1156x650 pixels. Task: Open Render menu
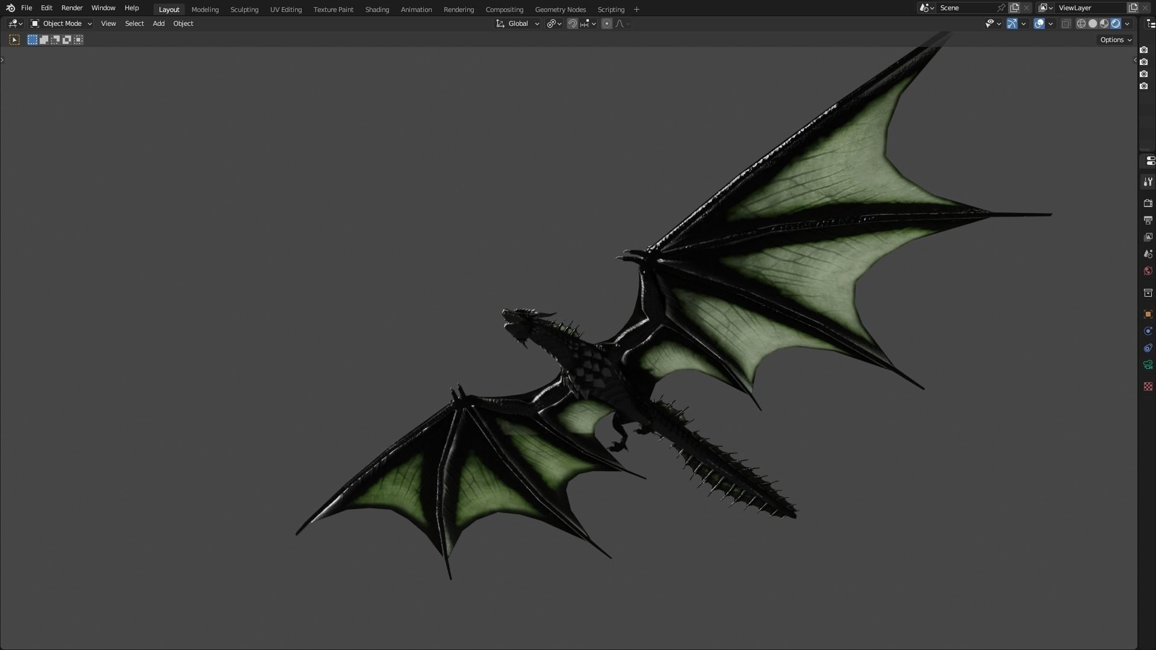(x=72, y=8)
